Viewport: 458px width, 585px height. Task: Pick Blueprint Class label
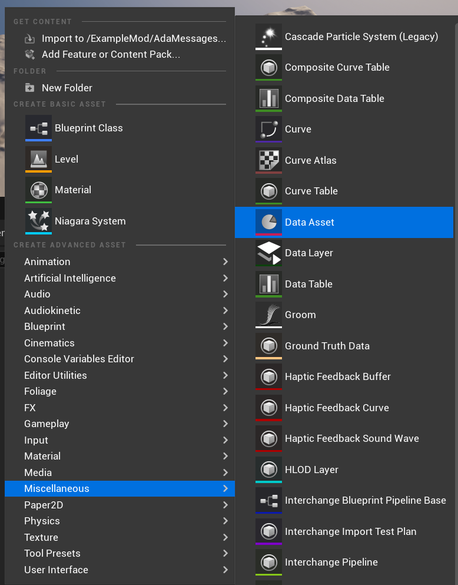[89, 128]
